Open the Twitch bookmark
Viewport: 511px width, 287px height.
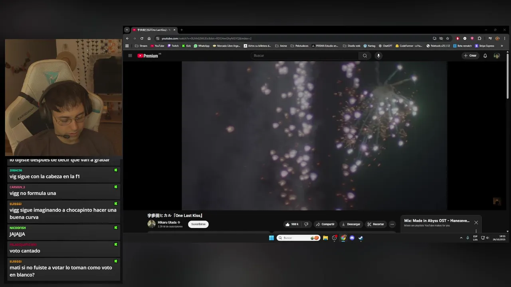click(x=173, y=46)
